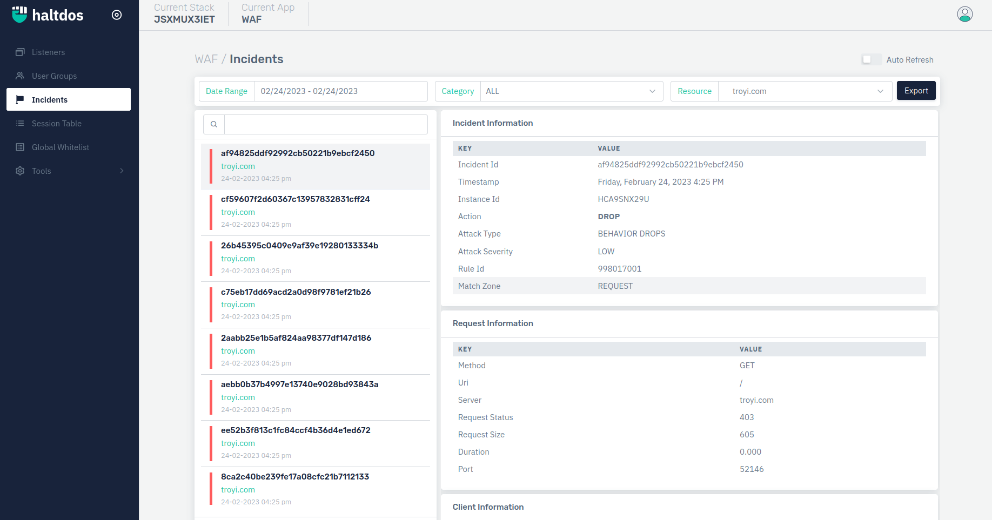Click the User Groups sidebar icon
Image resolution: width=992 pixels, height=520 pixels.
click(20, 76)
